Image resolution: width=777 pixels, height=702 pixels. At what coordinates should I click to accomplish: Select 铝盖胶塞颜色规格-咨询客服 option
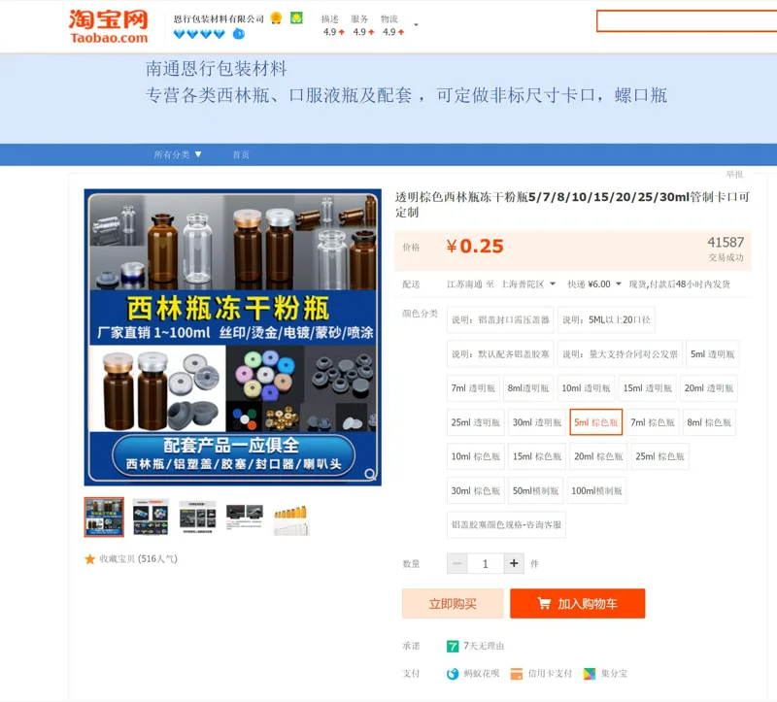tap(506, 525)
